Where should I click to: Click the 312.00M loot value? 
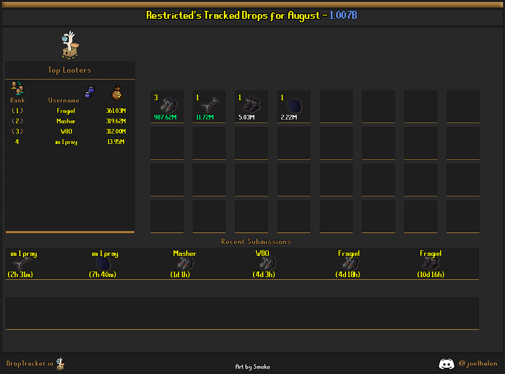(116, 131)
